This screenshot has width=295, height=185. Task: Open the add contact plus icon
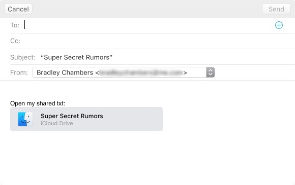(279, 25)
